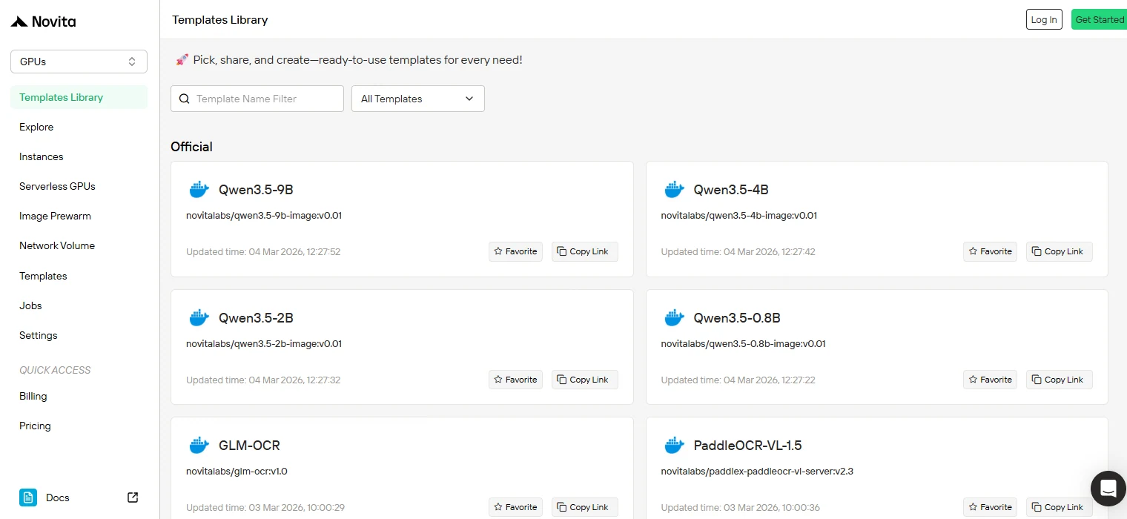The image size is (1127, 519).
Task: Click the Docker icon of GLM-OCR
Action: (199, 446)
